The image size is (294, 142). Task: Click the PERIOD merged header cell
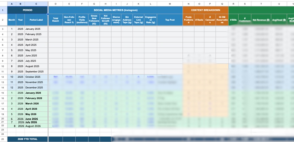[28, 10]
